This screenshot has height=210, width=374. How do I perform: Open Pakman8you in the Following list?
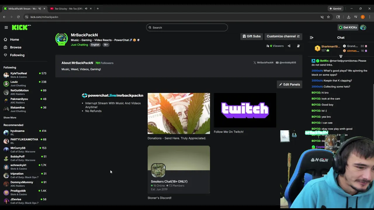[x=25, y=101]
